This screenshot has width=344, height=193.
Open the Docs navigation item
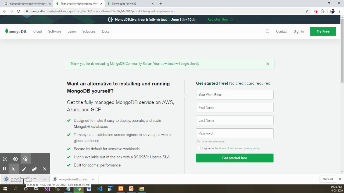(106, 31)
